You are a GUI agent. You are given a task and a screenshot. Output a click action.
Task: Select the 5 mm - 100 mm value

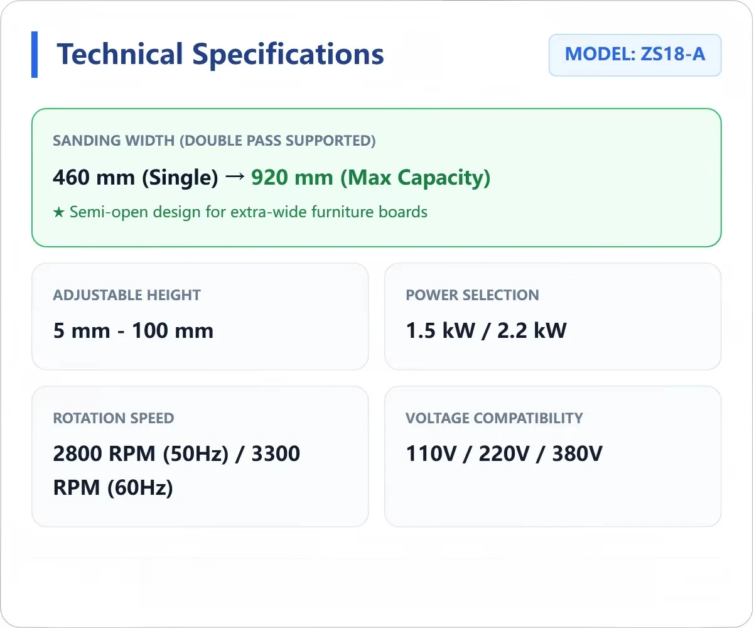[x=133, y=330]
